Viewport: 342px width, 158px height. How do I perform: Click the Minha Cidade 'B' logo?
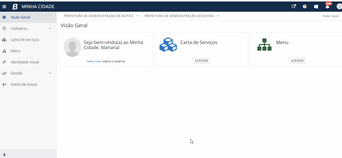click(x=15, y=6)
